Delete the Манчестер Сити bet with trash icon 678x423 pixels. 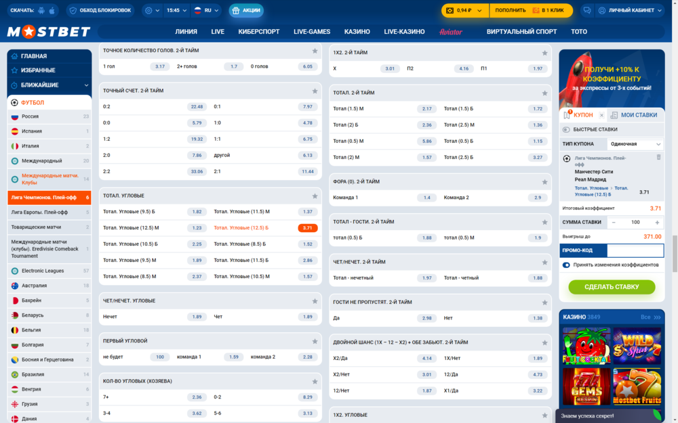pos(658,158)
